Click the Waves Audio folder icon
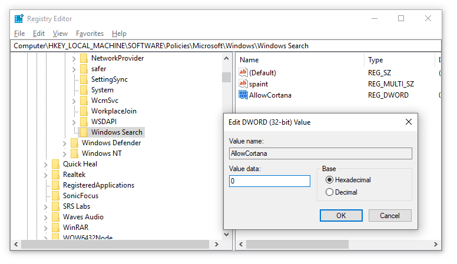This screenshot has height=264, width=457. pos(56,217)
